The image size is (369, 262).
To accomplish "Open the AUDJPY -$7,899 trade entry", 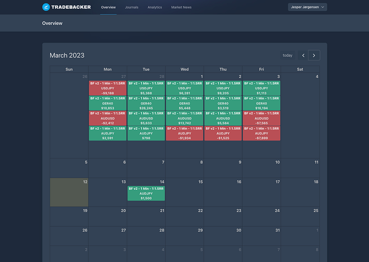I will click(x=261, y=133).
